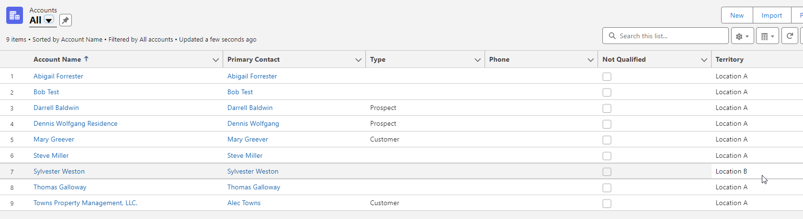Open the list view selector next to All

49,20
